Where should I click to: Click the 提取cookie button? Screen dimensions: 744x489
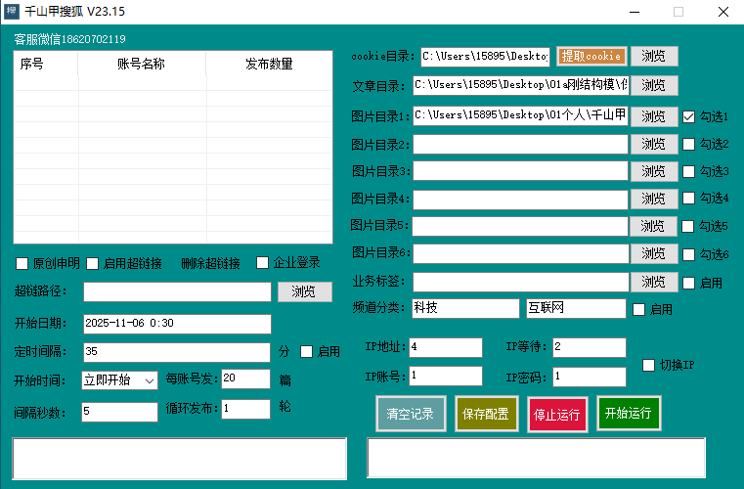pyautogui.click(x=591, y=56)
